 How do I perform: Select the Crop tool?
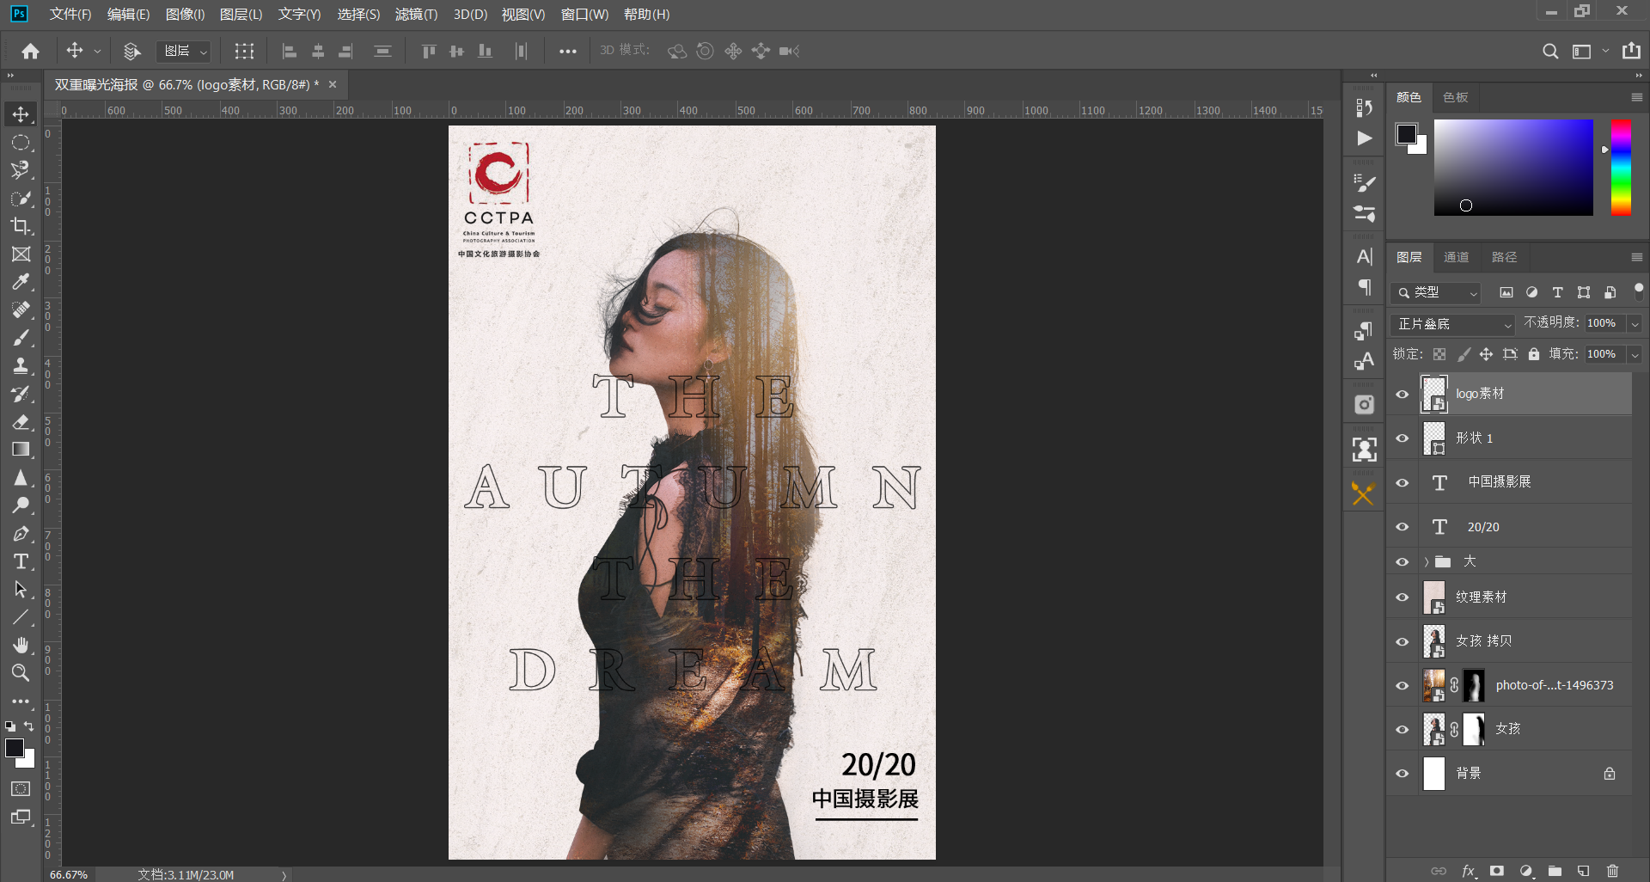pyautogui.click(x=21, y=226)
